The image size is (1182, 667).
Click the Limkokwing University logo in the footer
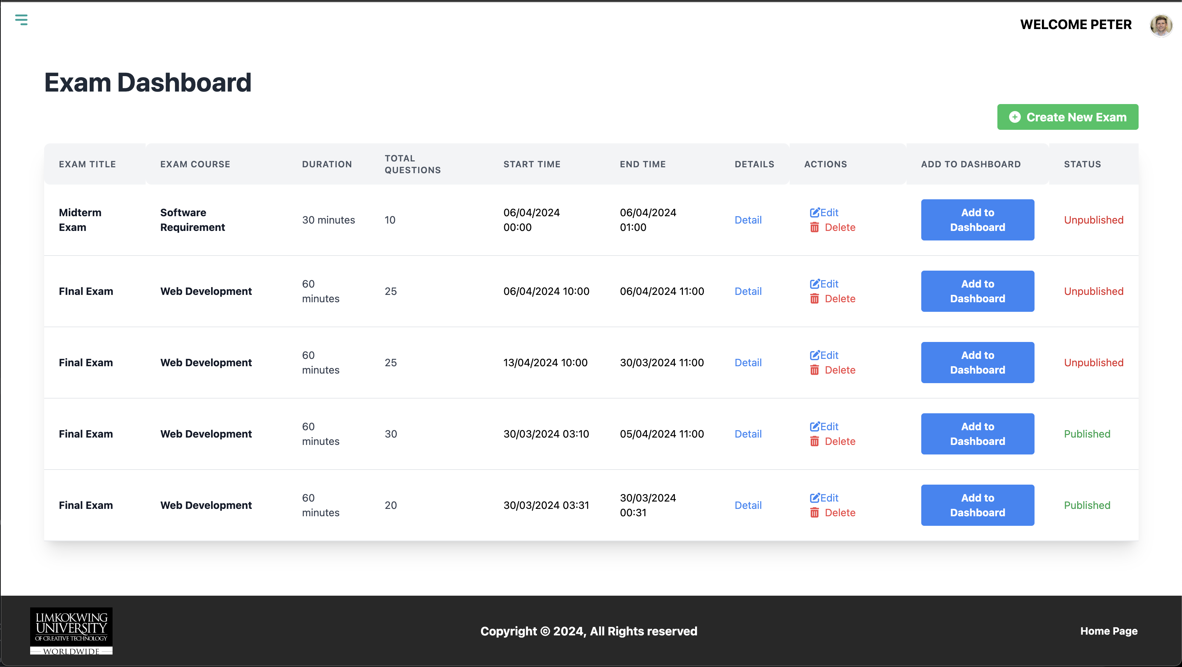point(71,631)
